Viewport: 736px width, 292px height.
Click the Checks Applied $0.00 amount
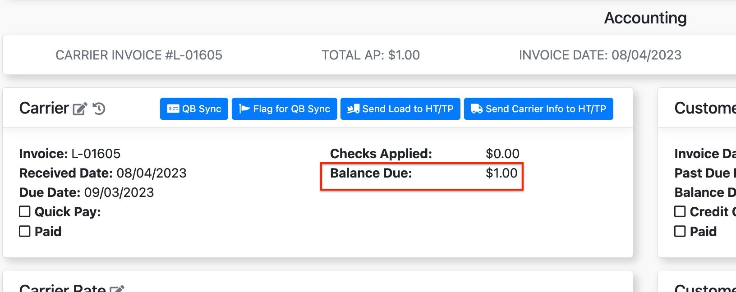coord(503,154)
